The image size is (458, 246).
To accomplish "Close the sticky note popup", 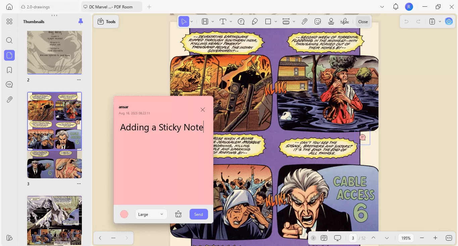I will point(203,110).
